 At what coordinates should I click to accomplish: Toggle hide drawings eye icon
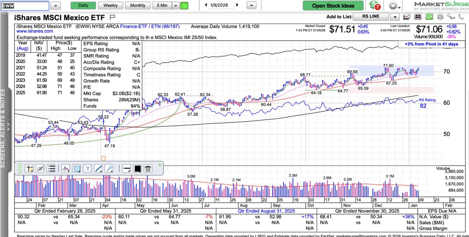click(x=39, y=168)
